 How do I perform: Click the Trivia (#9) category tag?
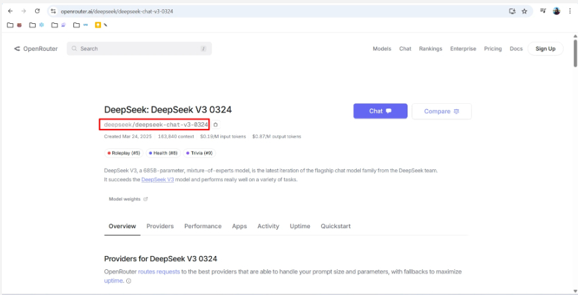(x=199, y=153)
